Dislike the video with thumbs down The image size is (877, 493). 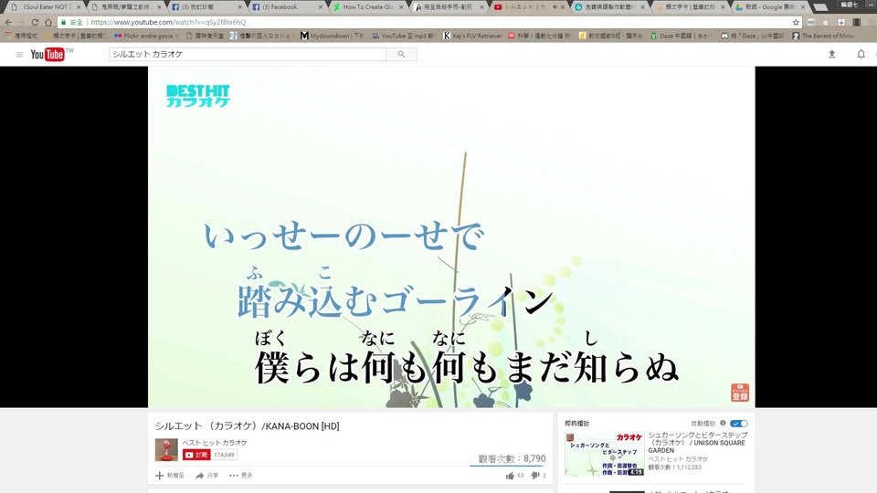pyautogui.click(x=534, y=476)
